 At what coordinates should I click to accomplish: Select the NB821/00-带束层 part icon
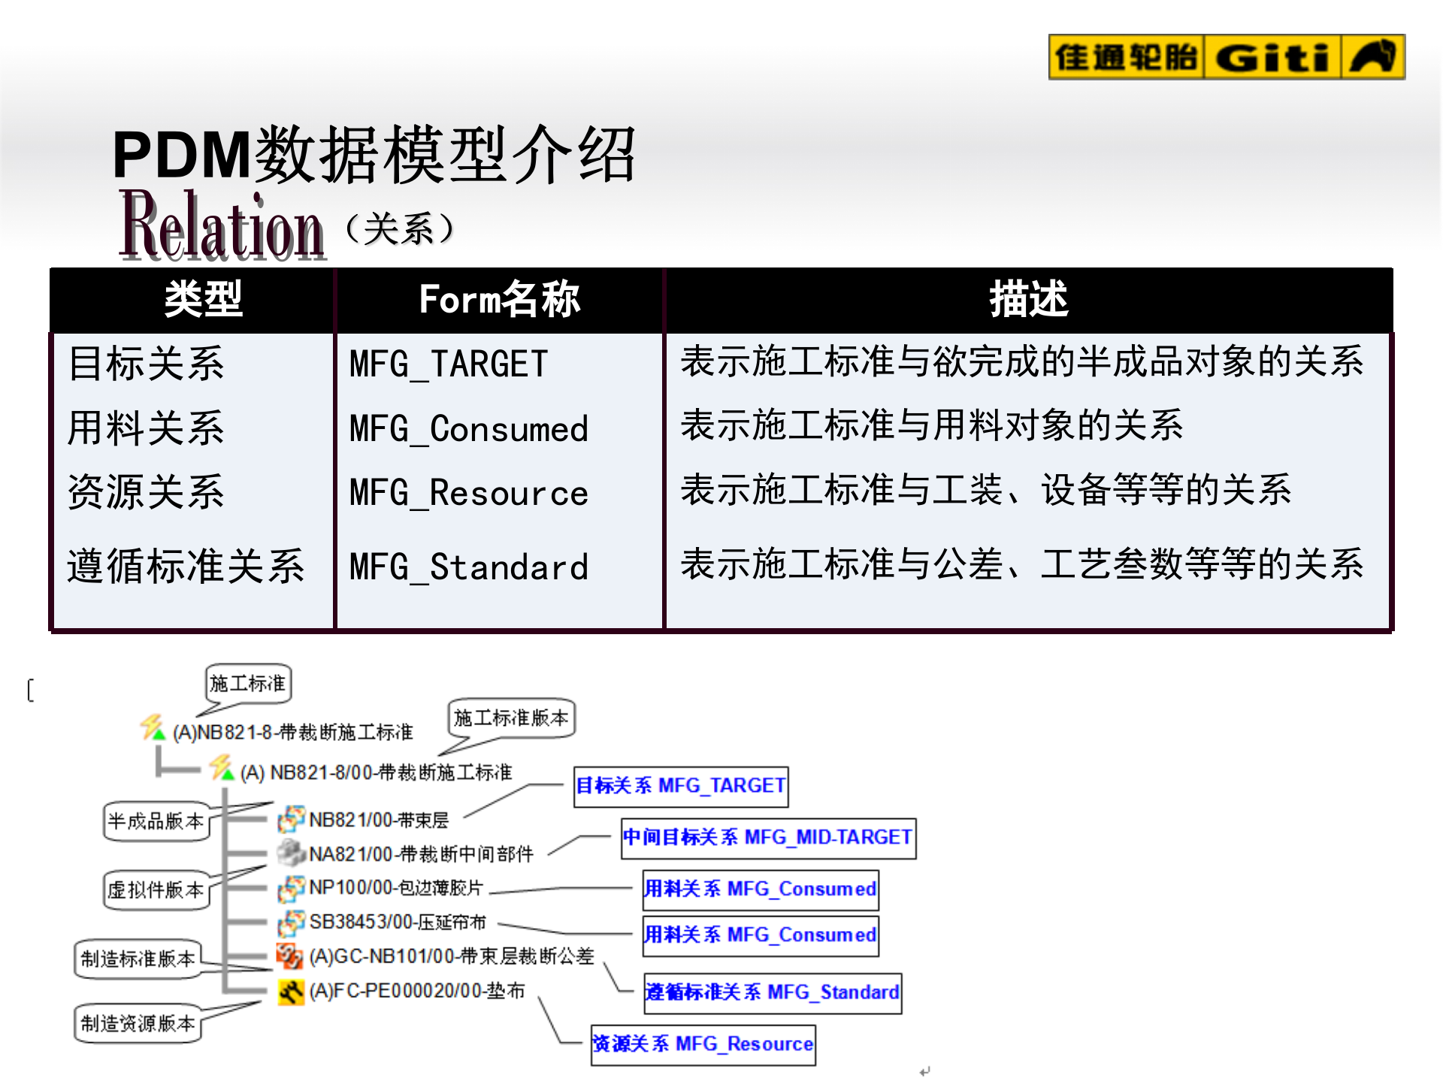click(x=293, y=819)
